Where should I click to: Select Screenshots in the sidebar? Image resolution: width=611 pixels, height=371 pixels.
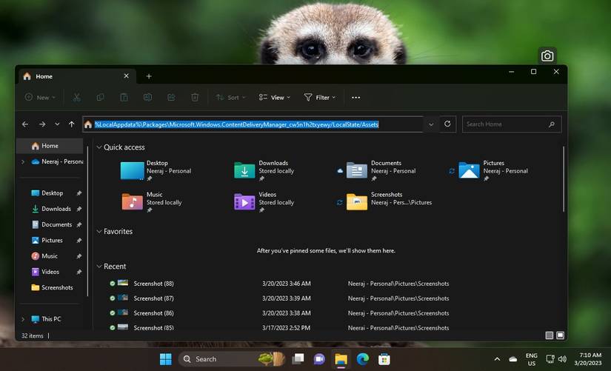coord(57,287)
